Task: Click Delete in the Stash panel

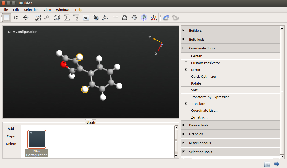Action: click(11, 144)
